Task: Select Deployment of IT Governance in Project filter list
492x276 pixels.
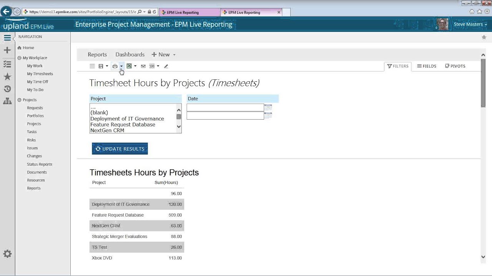Action: click(127, 119)
